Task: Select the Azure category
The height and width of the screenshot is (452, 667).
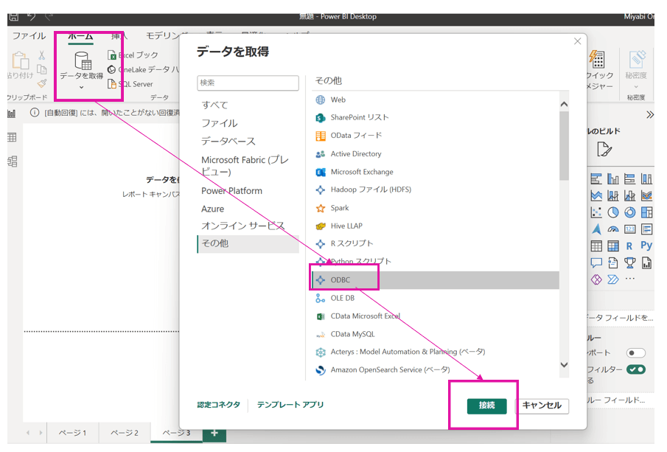Action: pos(213,209)
